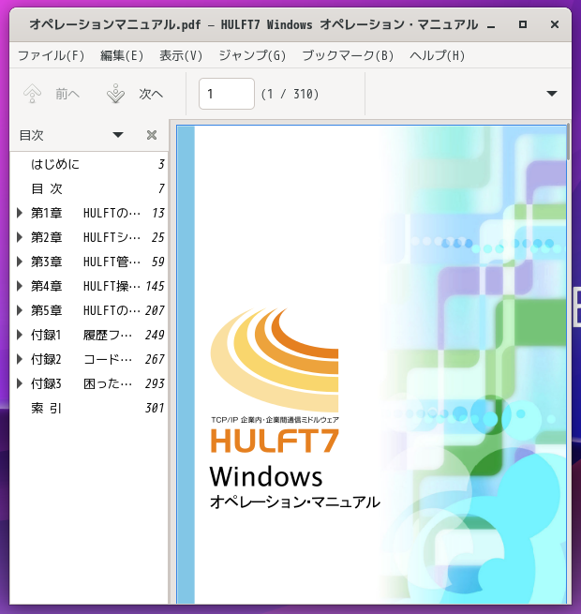Select the はじめに outline entry
The image size is (581, 614).
(89, 164)
